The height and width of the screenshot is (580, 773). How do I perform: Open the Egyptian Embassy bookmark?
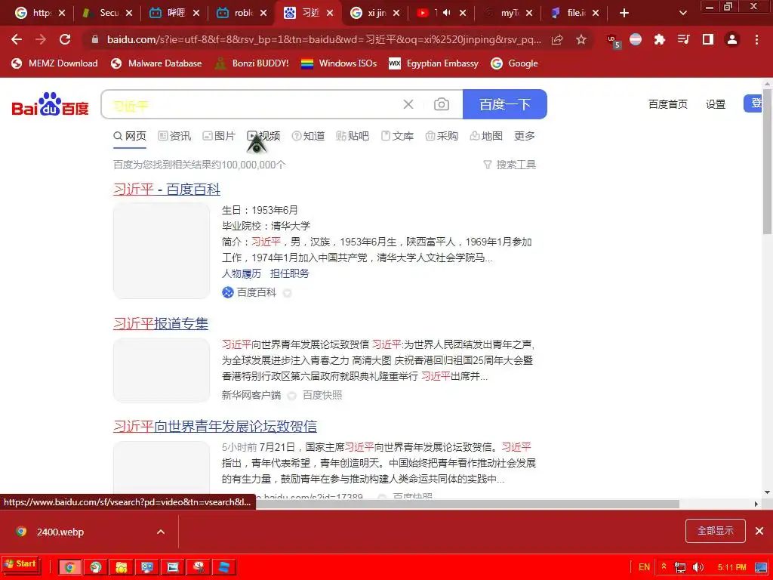[x=434, y=63]
